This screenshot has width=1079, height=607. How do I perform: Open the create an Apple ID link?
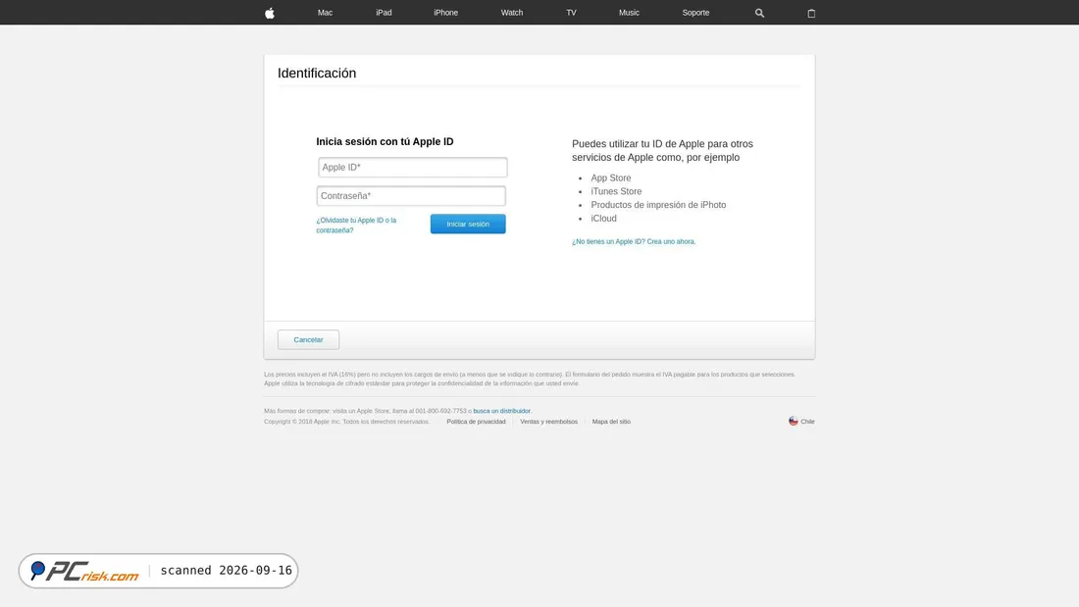click(x=634, y=241)
